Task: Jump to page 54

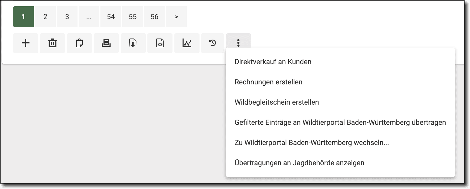Action: pos(111,17)
